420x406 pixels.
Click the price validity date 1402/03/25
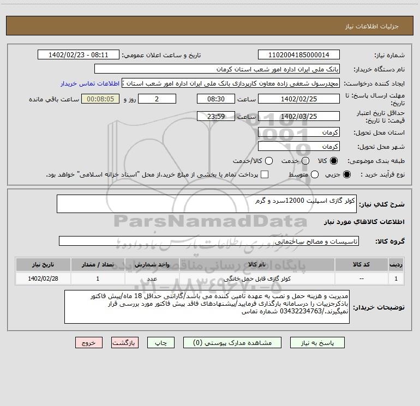click(x=299, y=116)
